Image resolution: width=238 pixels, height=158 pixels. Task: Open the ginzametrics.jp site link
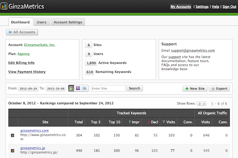[x=33, y=148]
